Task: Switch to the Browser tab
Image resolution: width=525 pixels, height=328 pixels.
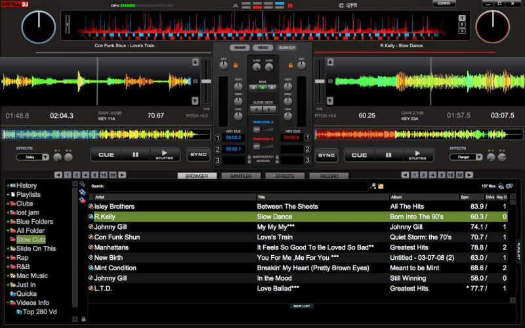Action: tap(196, 176)
